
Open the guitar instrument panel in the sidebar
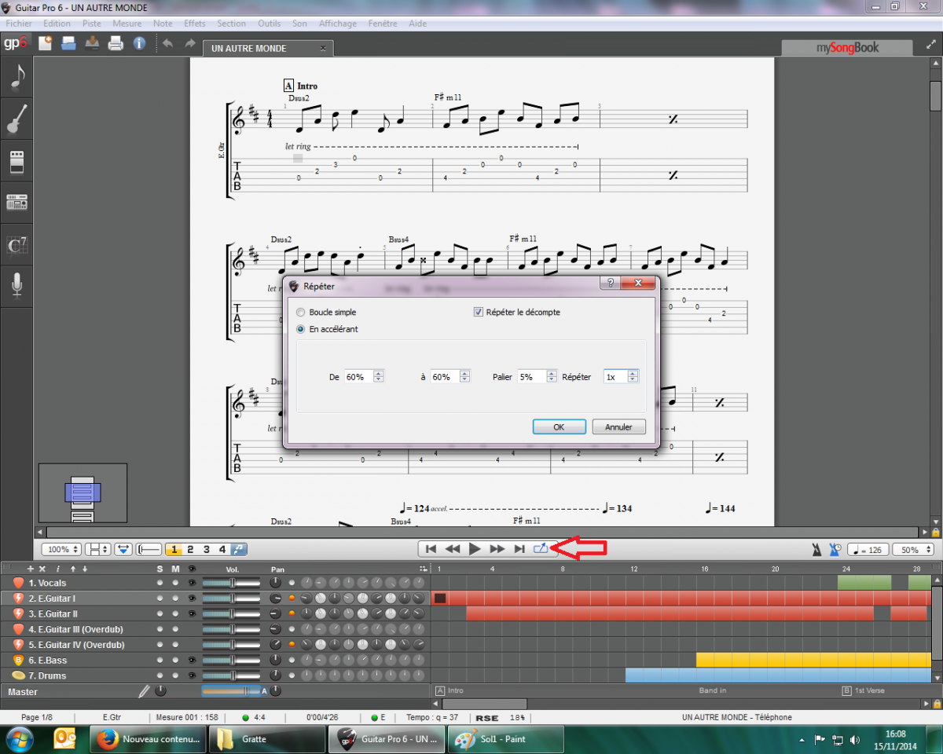pyautogui.click(x=17, y=119)
